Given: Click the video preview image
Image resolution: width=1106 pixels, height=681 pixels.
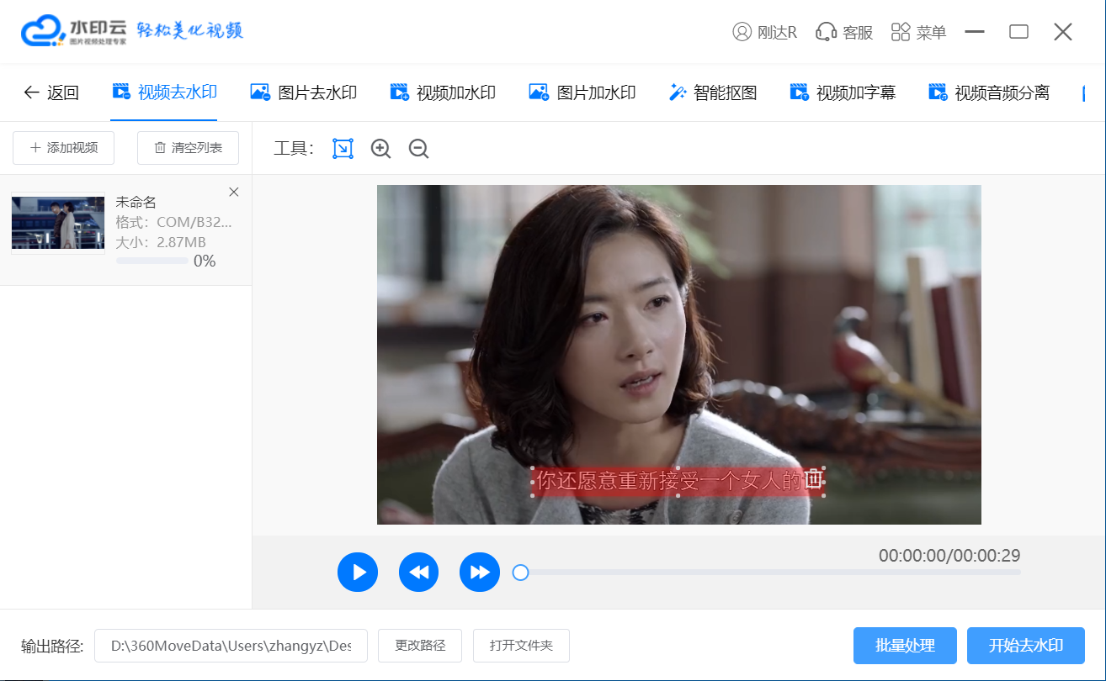Looking at the screenshot, I should [678, 354].
